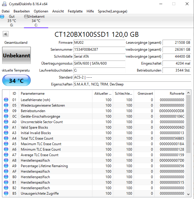Click the Lesevorgänge 21508 GB value box
The width and height of the screenshot is (194, 199).
(x=177, y=43)
